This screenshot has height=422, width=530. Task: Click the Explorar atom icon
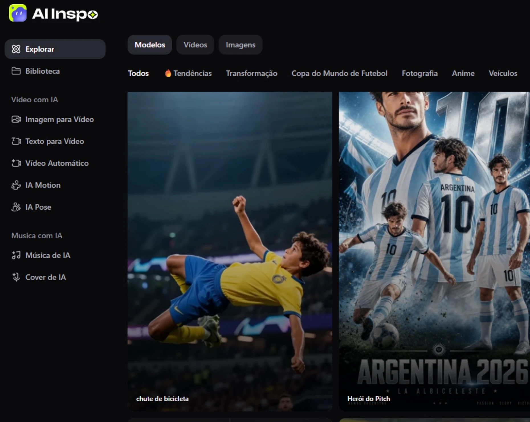pyautogui.click(x=16, y=49)
